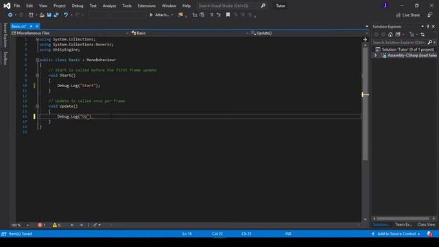
Task: Switch to the Team Explorer bottom tab
Action: click(x=403, y=224)
